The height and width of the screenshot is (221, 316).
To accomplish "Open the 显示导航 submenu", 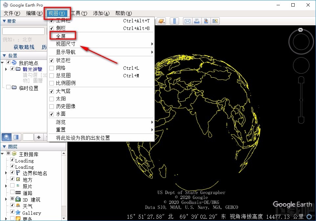I will point(101,52).
